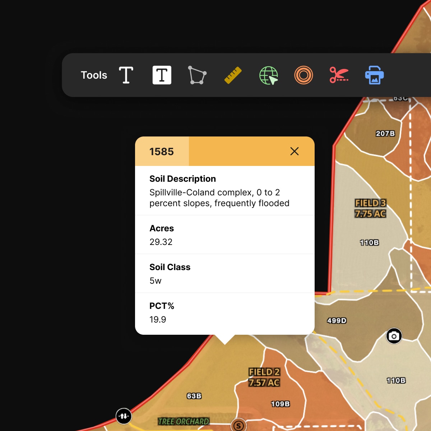The width and height of the screenshot is (431, 431).
Task: Click the Acres value 29.32
Action: point(161,242)
